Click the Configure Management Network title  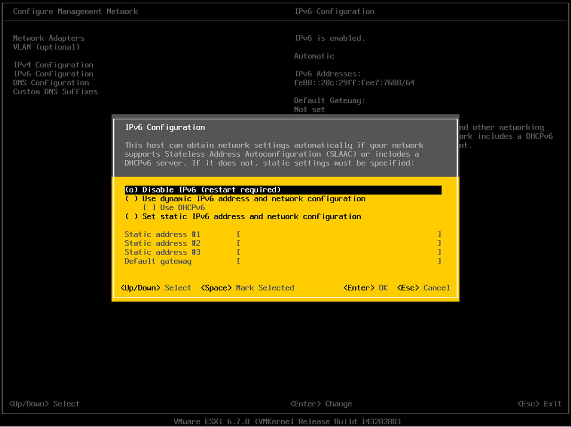[x=75, y=12]
